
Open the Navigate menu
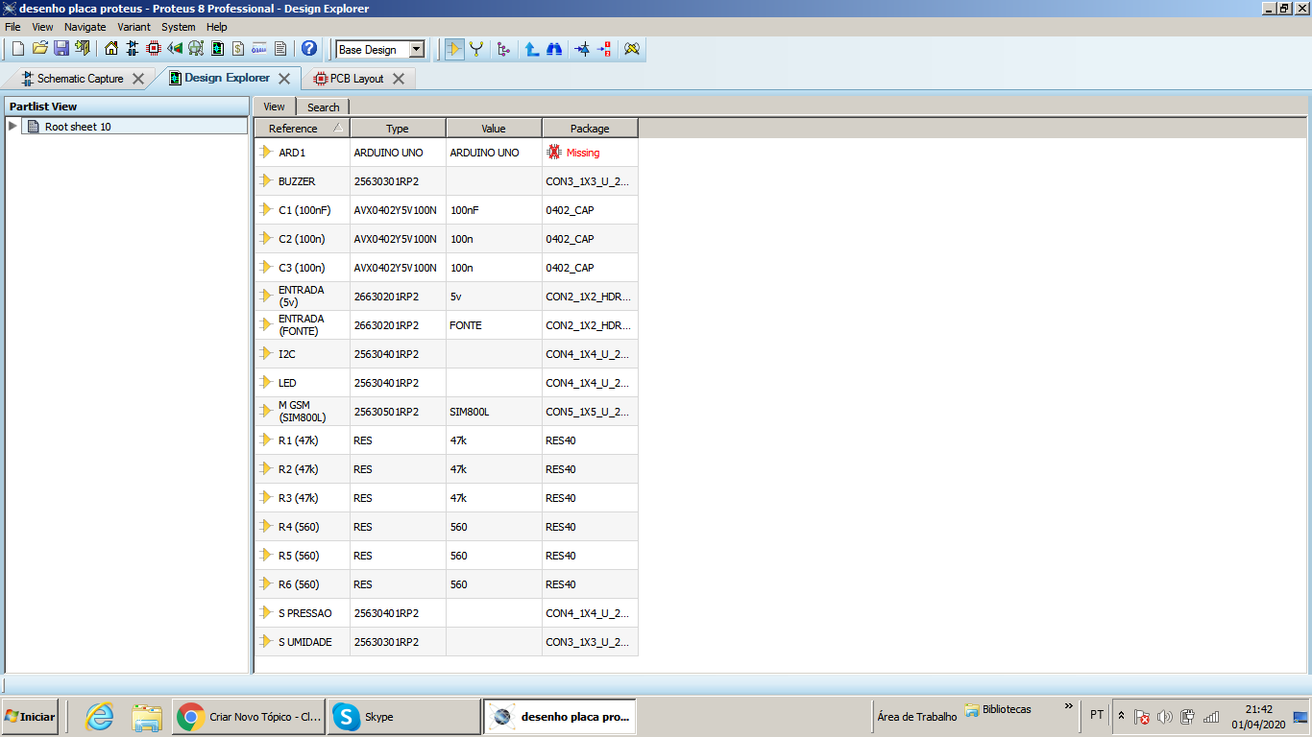pos(85,27)
